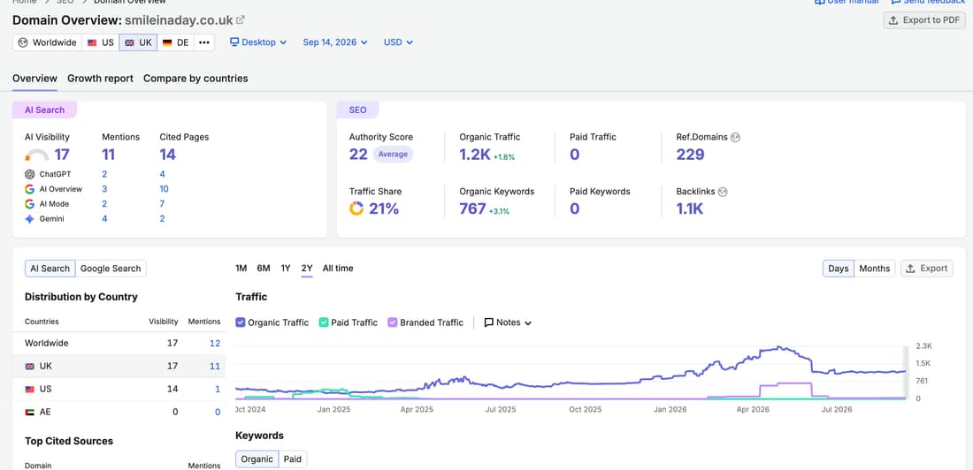973x470 pixels.
Task: Click the AI Visibility gauge icon
Action: [x=37, y=155]
